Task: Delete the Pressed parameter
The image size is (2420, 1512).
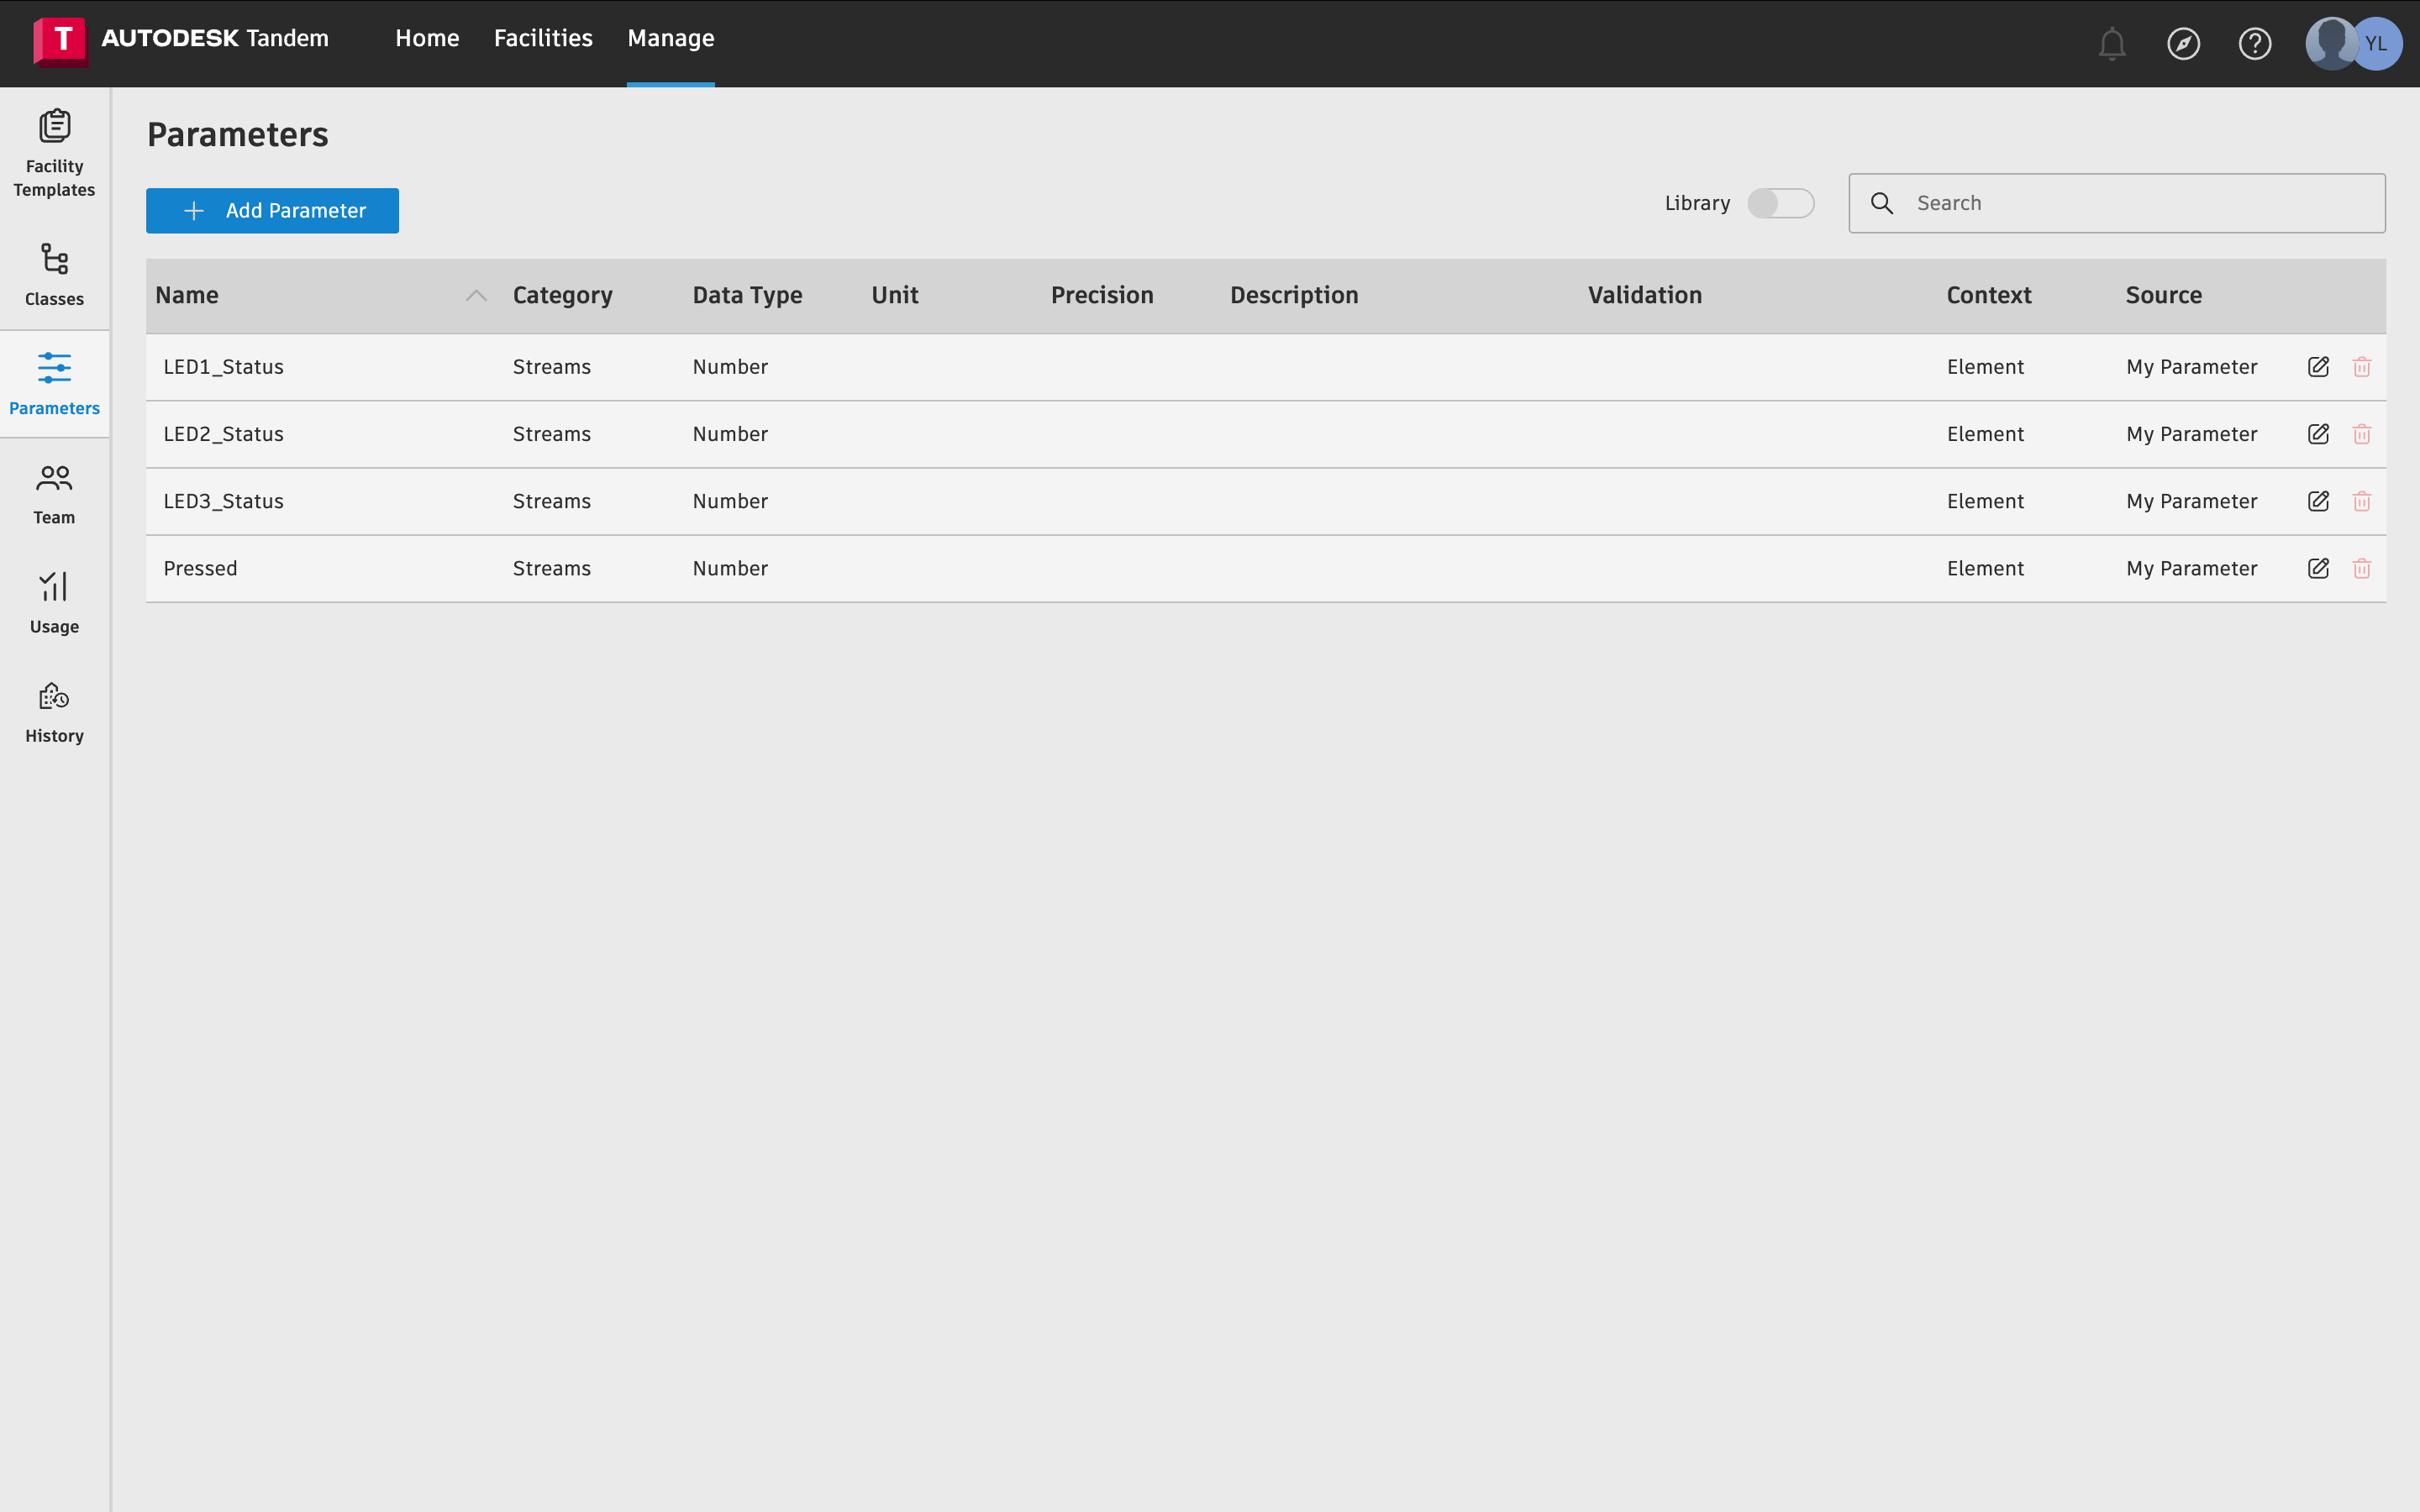Action: [2362, 568]
